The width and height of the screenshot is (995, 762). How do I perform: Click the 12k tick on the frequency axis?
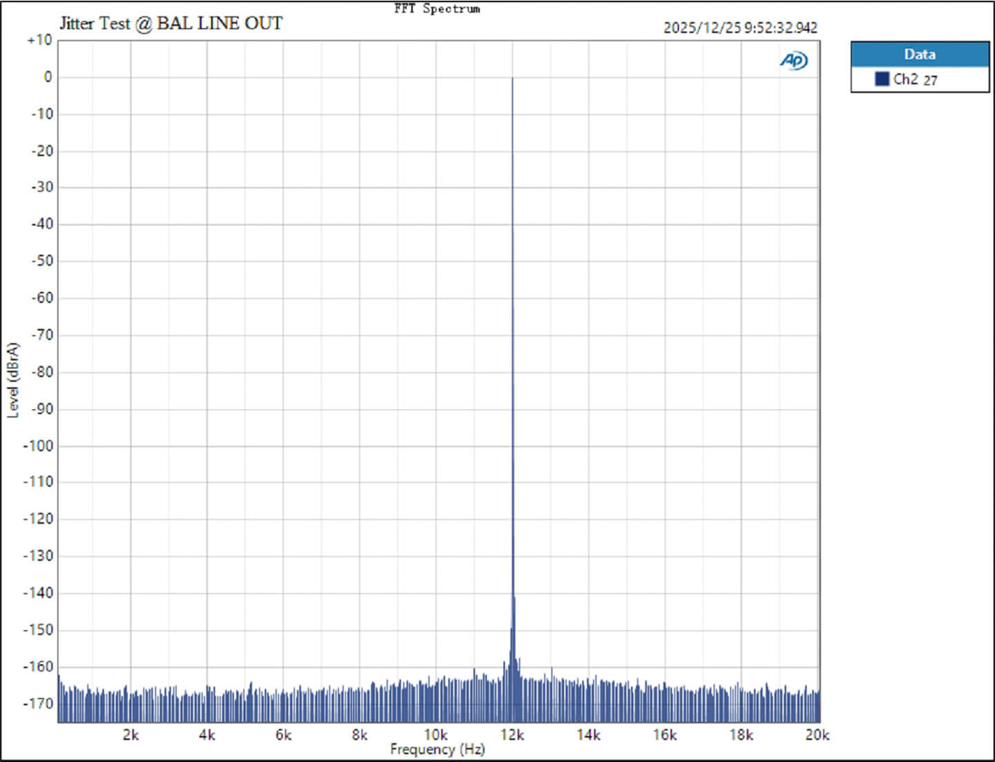point(512,734)
